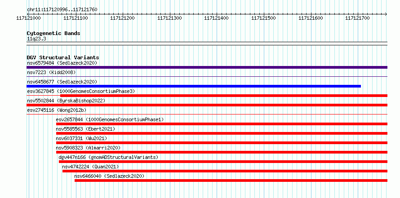Open esv2745116 (Wong2012b) variant label

tap(57, 110)
